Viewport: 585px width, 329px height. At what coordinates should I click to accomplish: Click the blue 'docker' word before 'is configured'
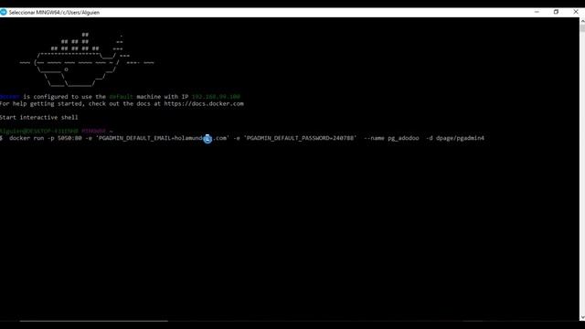click(10, 97)
